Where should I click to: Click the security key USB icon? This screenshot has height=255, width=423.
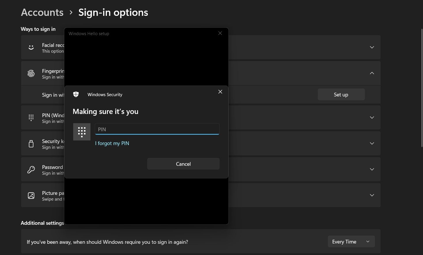[x=31, y=143]
